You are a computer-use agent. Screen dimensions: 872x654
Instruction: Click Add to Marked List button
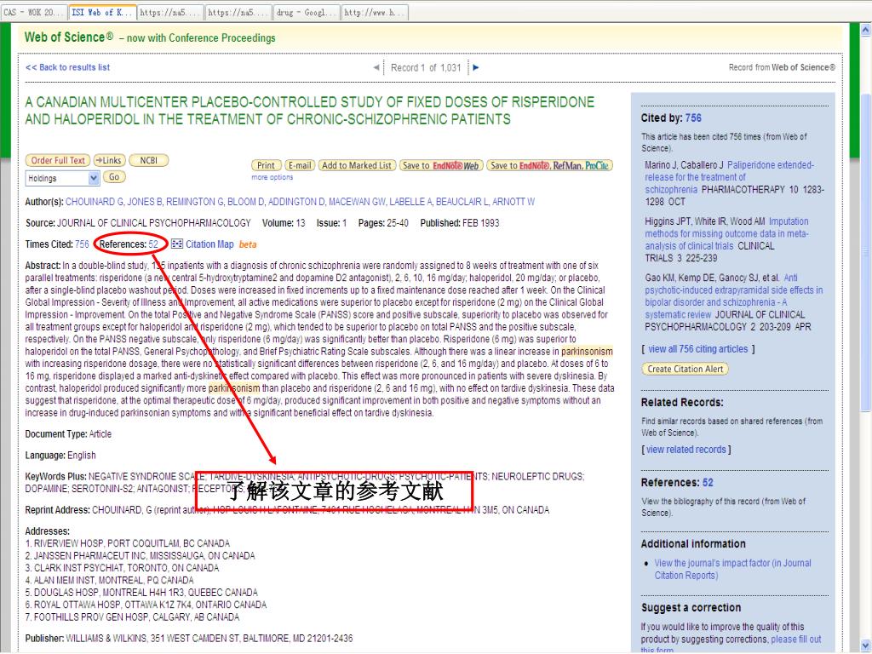tap(357, 165)
